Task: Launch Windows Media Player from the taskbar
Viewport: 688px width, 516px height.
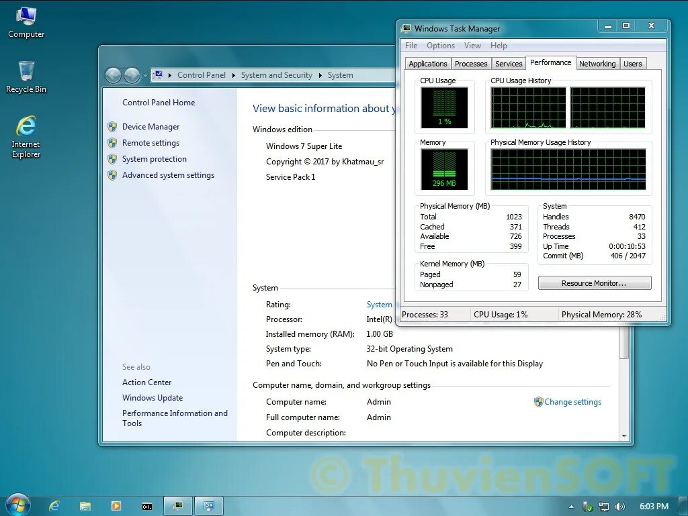Action: tap(116, 507)
